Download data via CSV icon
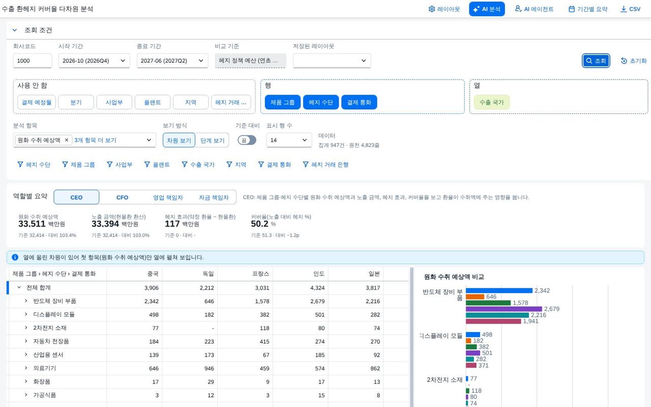Viewport: 651px width, 407px height. 630,9
